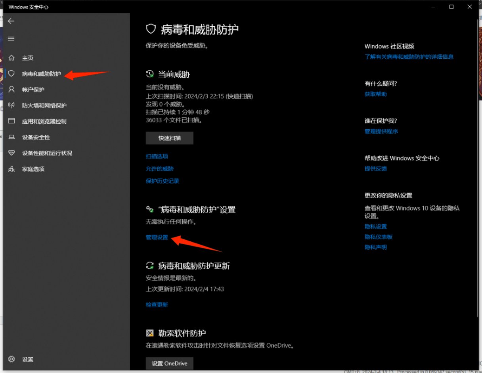Click the ransomware protection icon
The width and height of the screenshot is (482, 373).
click(x=150, y=333)
